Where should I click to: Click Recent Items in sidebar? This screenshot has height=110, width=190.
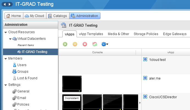(x=26, y=45)
